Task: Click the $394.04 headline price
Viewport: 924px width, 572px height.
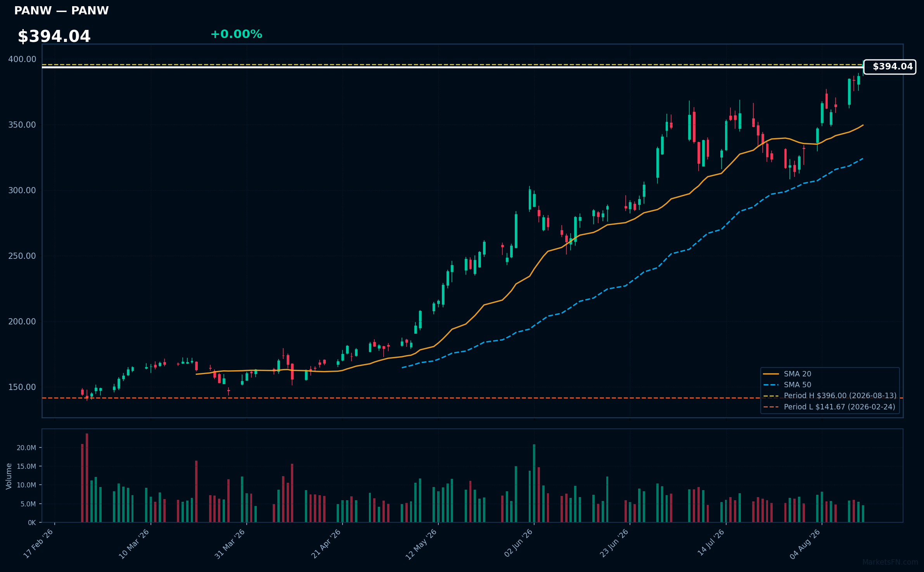Action: pos(54,36)
